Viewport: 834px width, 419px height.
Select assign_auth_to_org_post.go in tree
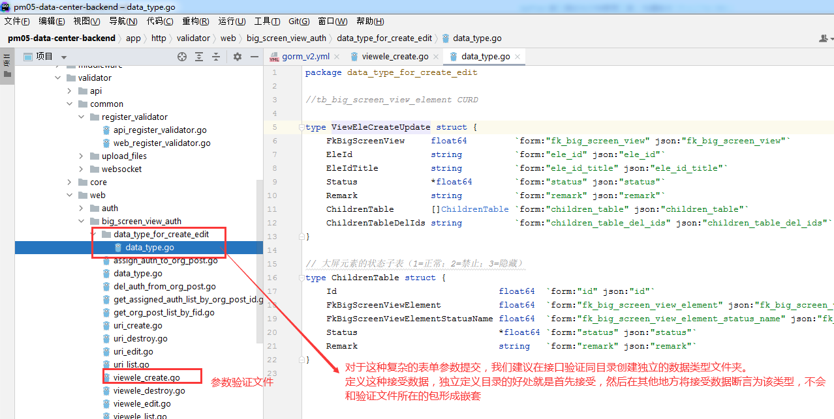166,261
